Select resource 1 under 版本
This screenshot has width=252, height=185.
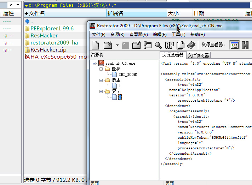click(x=120, y=86)
